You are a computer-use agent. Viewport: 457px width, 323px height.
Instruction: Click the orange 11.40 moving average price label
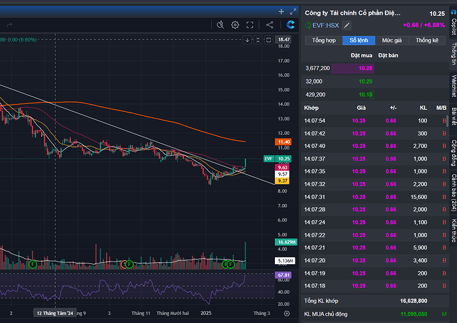pyautogui.click(x=283, y=142)
